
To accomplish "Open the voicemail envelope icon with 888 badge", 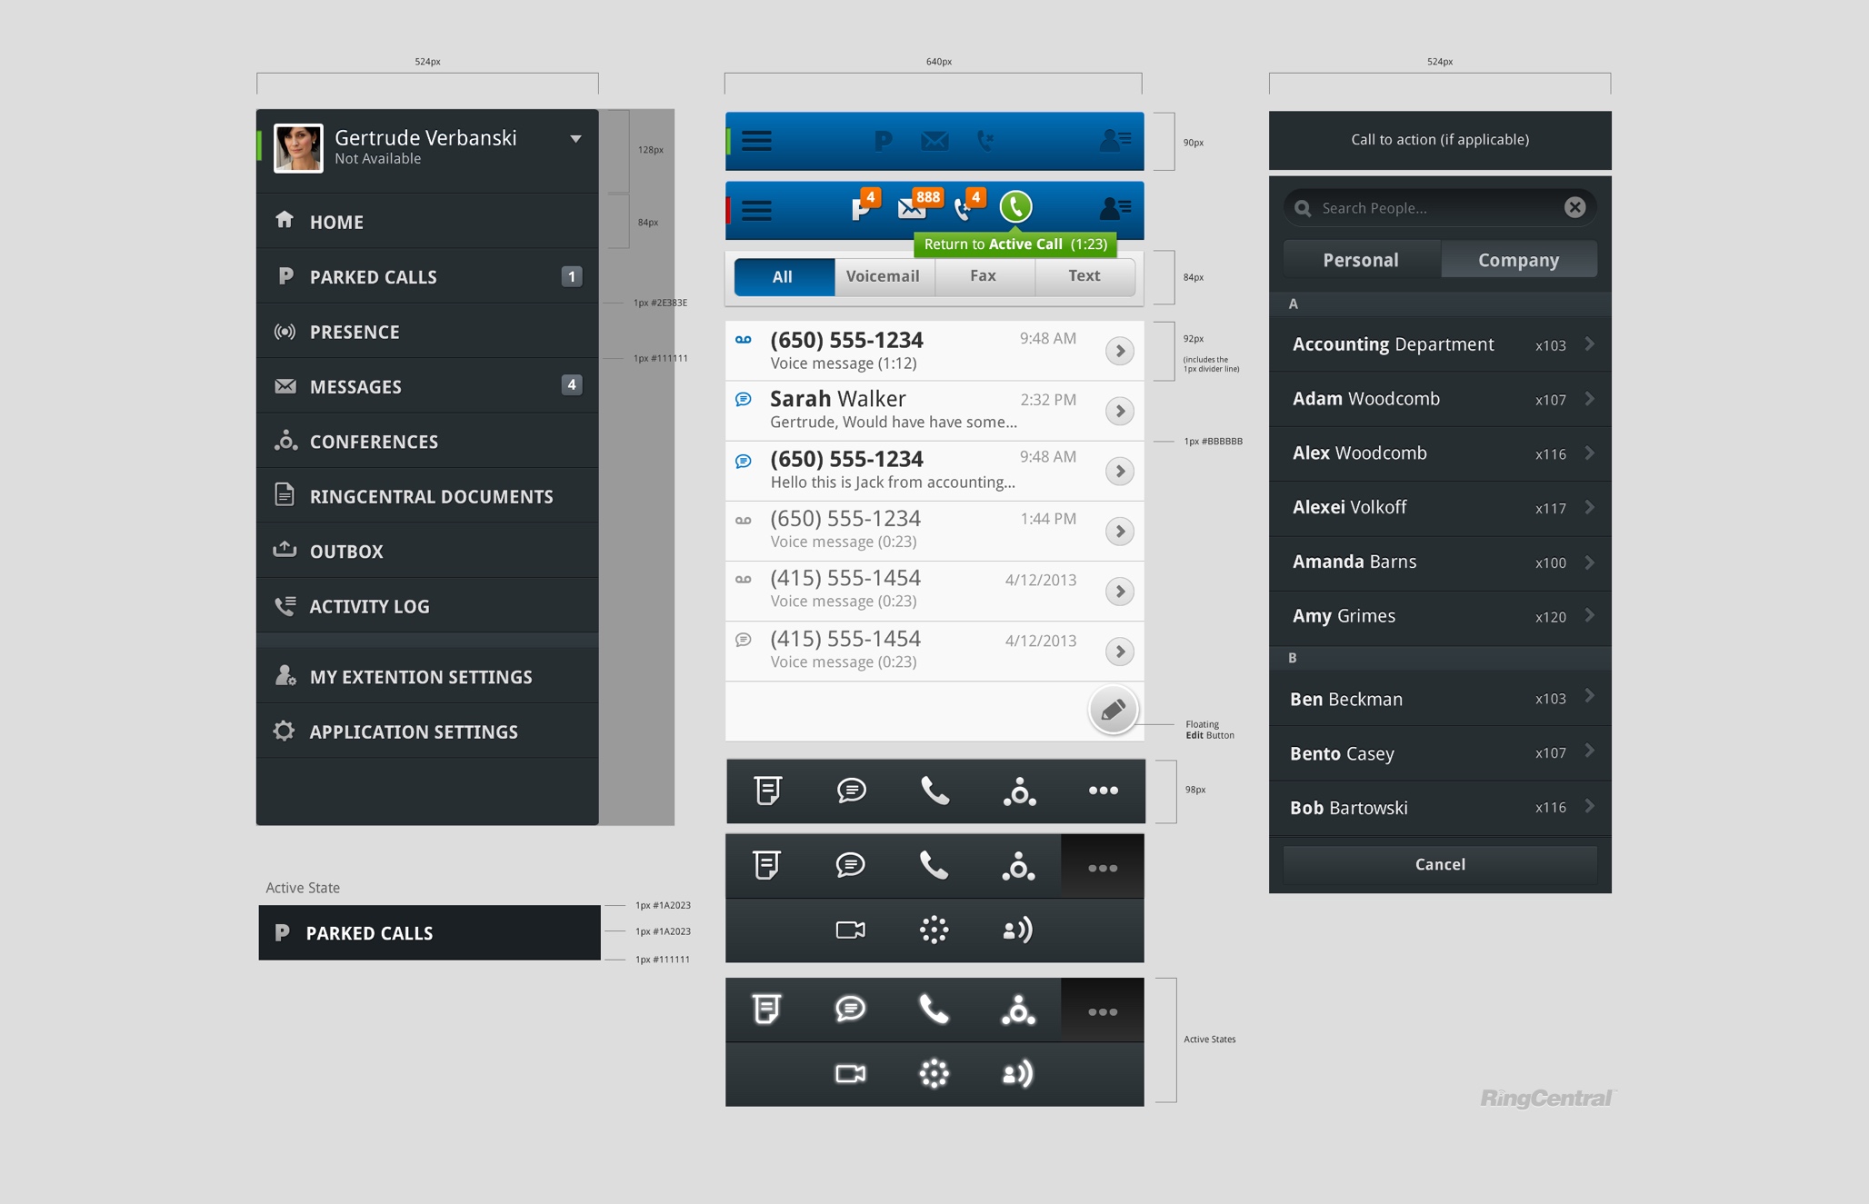I will (913, 208).
